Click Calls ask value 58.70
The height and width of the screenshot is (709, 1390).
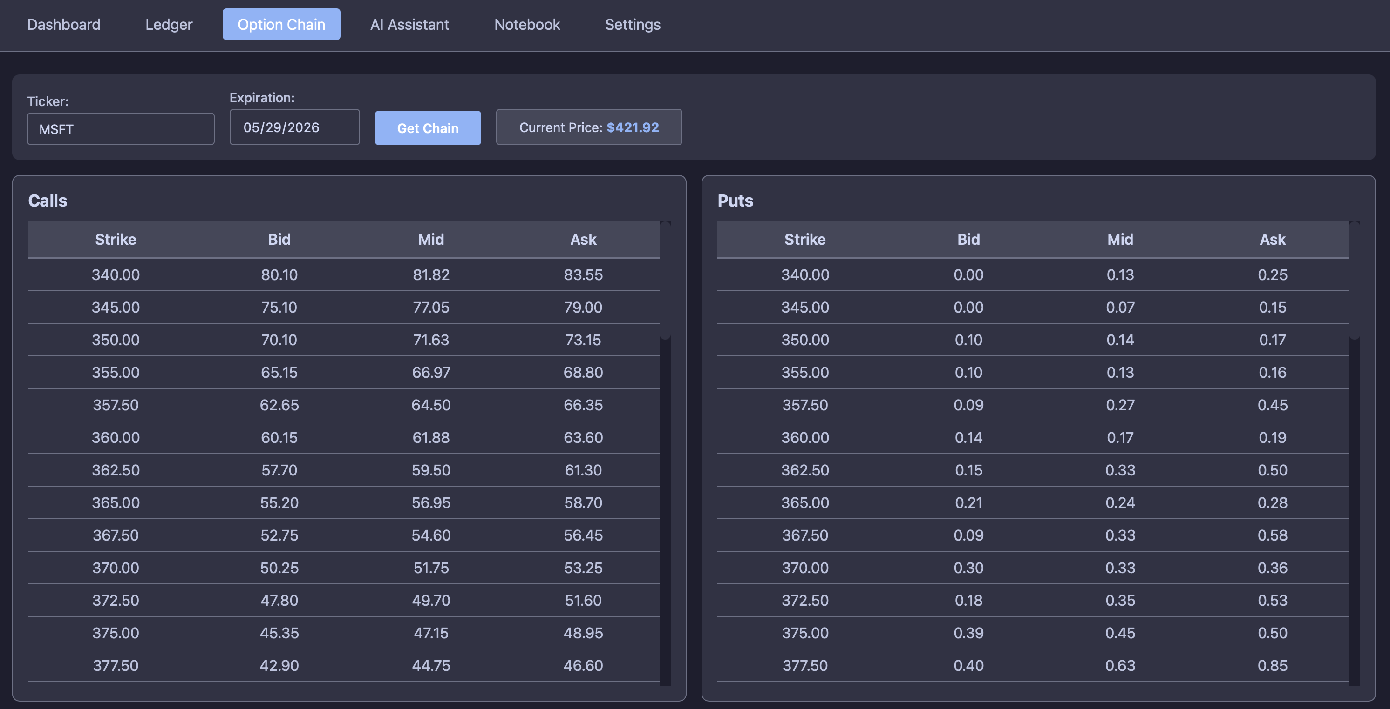(x=583, y=502)
